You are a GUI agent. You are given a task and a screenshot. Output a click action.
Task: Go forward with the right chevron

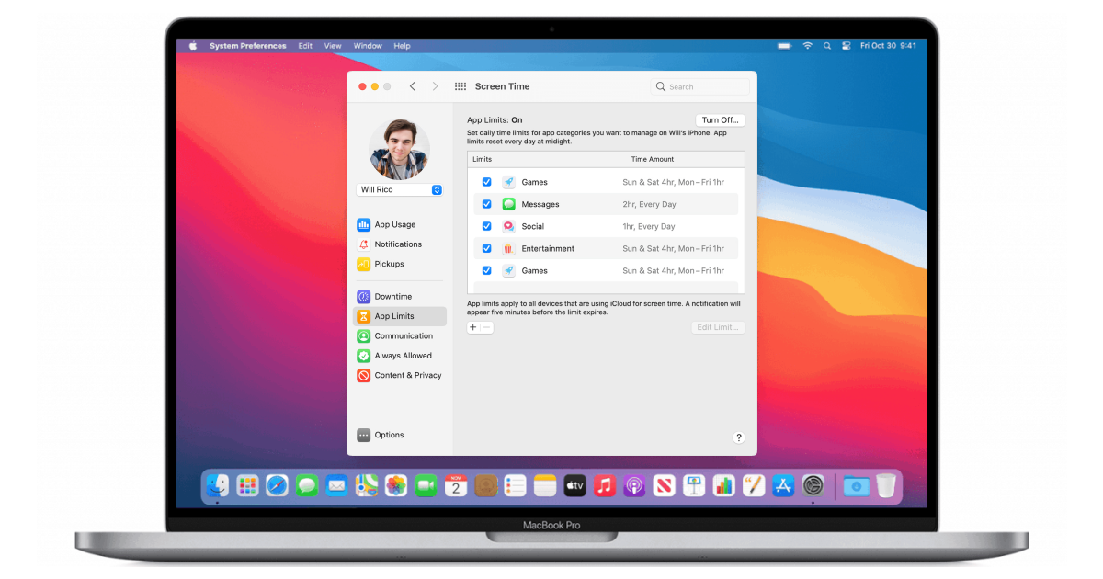[435, 86]
